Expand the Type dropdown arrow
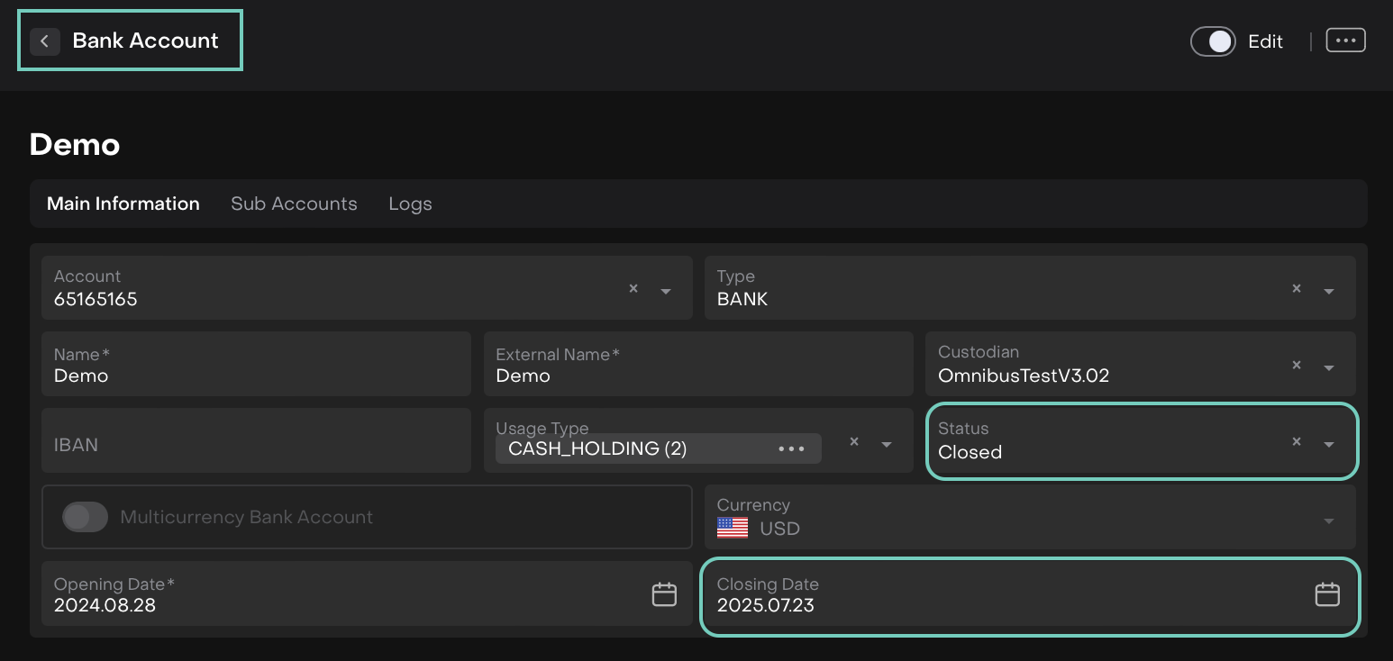The image size is (1393, 661). (x=1329, y=291)
